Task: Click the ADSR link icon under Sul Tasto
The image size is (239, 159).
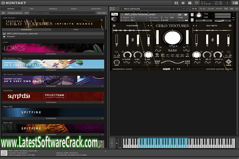Action: pos(212,40)
